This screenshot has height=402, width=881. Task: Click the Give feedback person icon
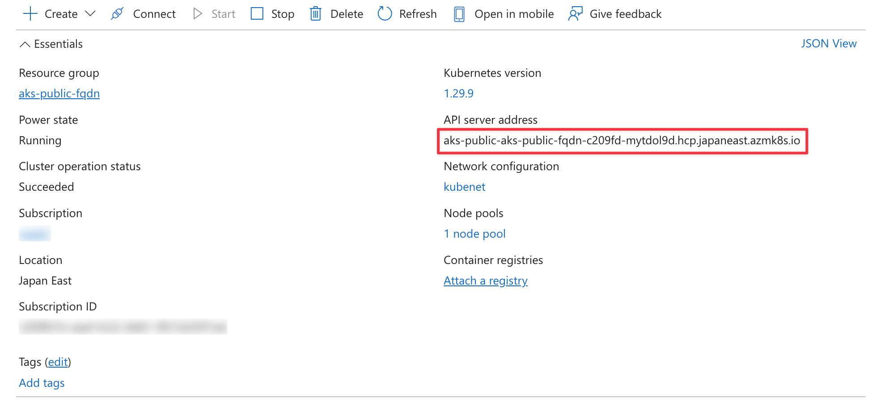(575, 14)
